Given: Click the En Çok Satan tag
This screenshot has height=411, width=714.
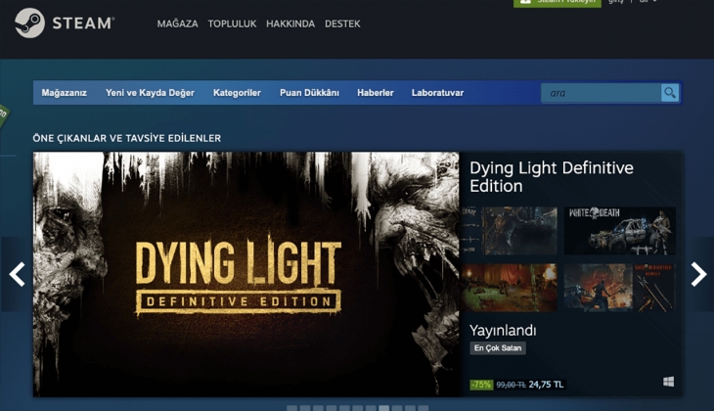Looking at the screenshot, I should [x=498, y=348].
